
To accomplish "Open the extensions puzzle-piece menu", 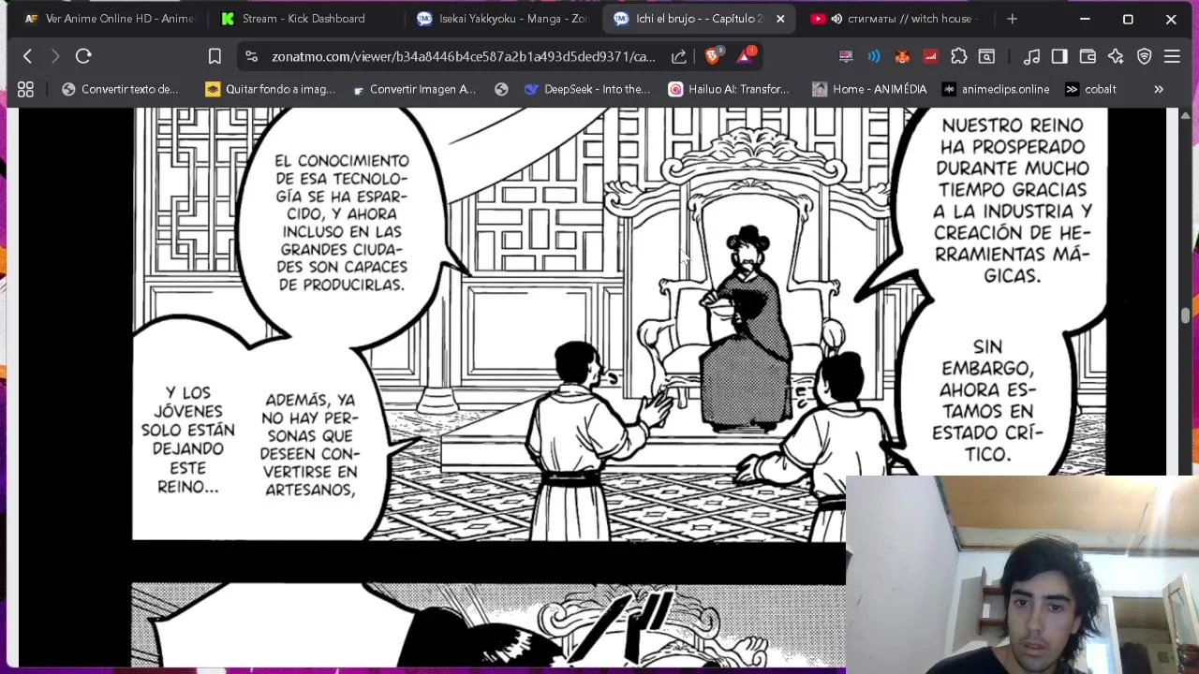I will tap(958, 56).
